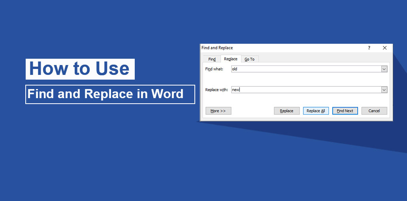Click the help question mark icon

(x=369, y=48)
